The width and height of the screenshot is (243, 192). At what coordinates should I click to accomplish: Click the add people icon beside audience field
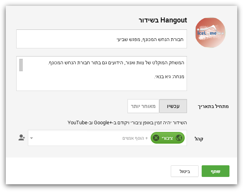22,138
